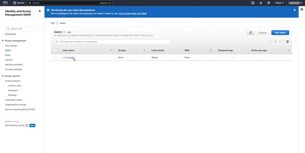Go to next page arrow

pos(280,42)
